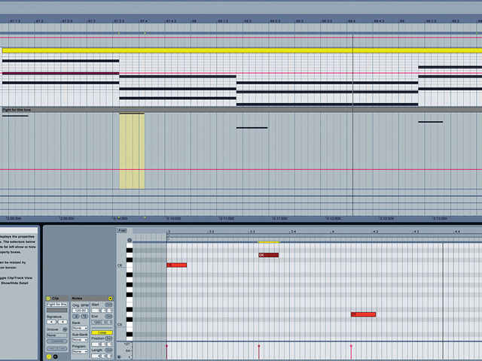Click the Commit groove button

point(57,341)
